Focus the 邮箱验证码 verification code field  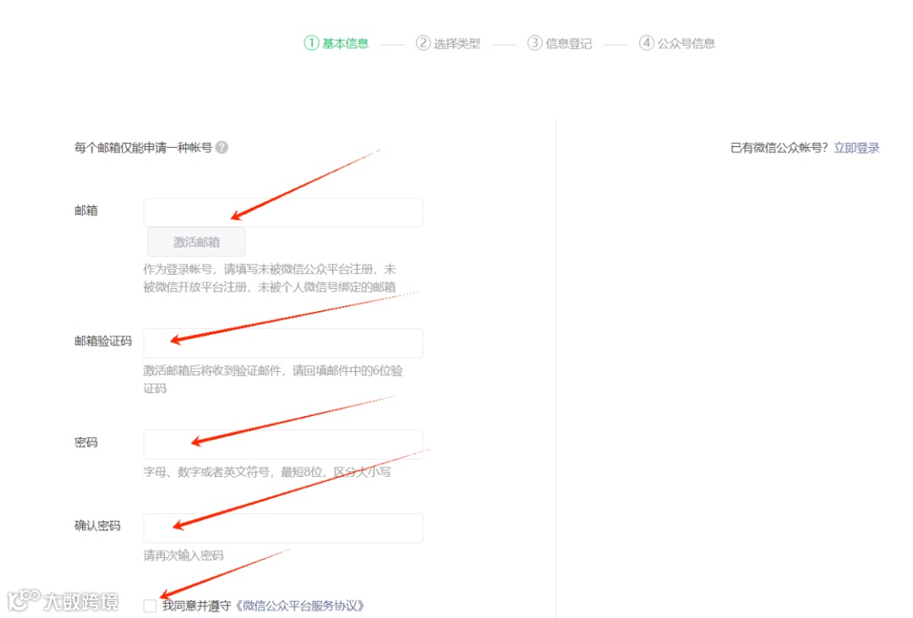point(283,342)
